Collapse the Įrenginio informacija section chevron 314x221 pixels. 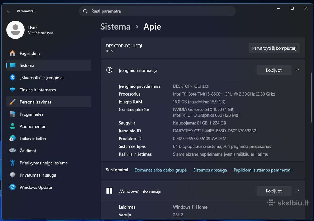(298, 70)
